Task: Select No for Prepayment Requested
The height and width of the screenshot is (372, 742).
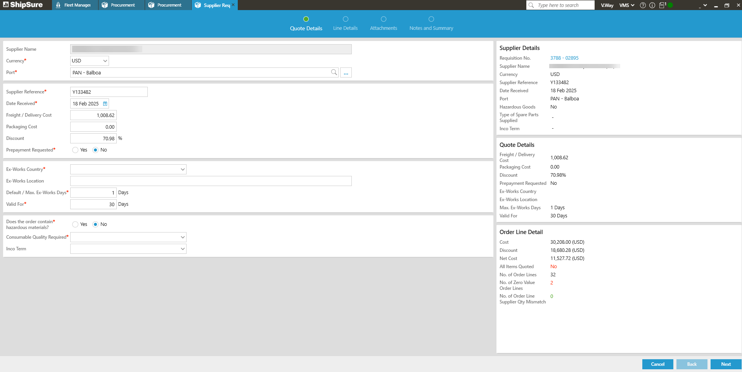Action: click(x=95, y=150)
